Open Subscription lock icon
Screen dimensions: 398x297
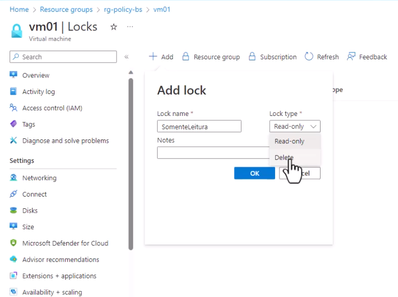click(x=252, y=56)
